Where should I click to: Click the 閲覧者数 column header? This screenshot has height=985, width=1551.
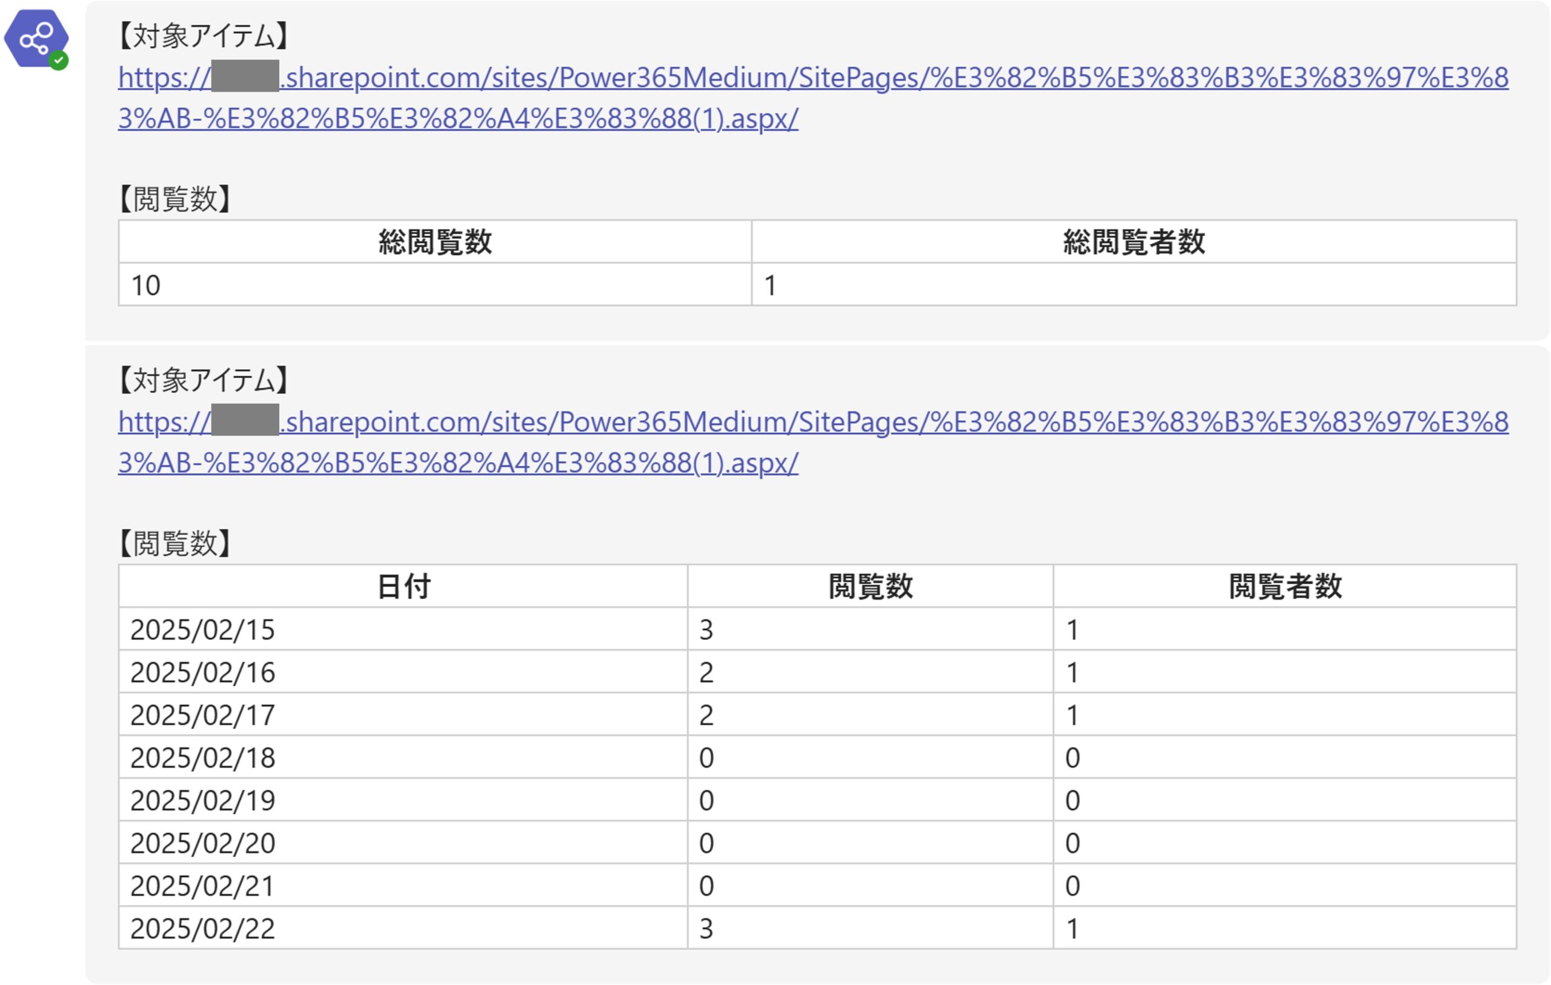pyautogui.click(x=1284, y=586)
